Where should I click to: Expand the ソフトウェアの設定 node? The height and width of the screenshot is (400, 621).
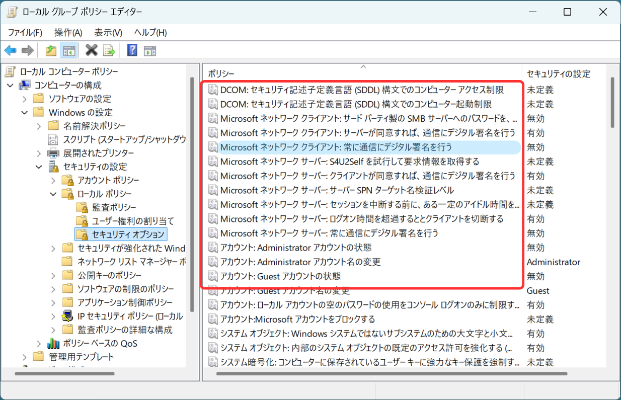[x=25, y=99]
